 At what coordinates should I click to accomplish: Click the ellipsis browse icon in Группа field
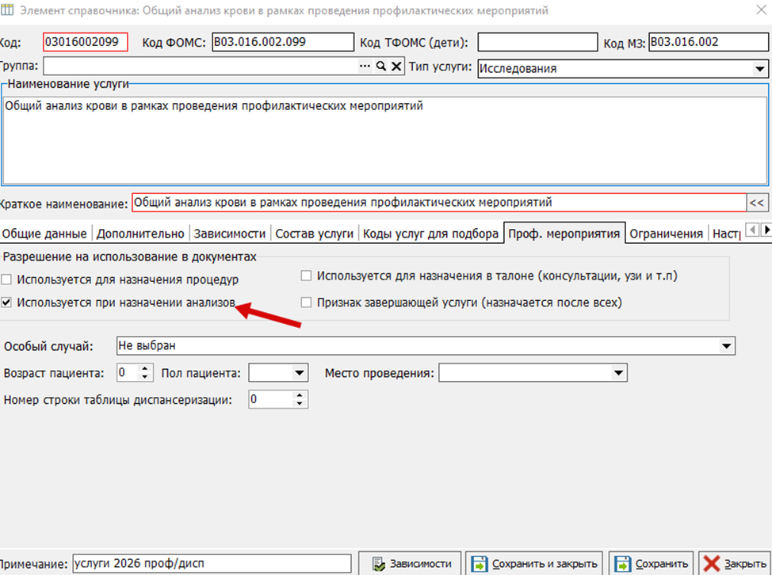365,66
